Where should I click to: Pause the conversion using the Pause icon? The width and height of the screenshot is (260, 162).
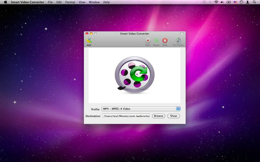pos(156,42)
